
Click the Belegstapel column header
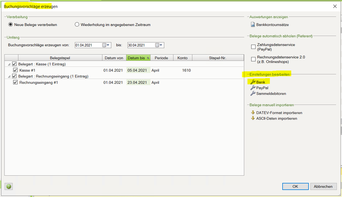click(x=60, y=58)
